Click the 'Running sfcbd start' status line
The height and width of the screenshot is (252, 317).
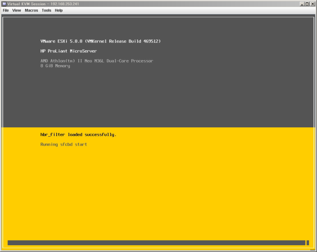click(x=64, y=144)
